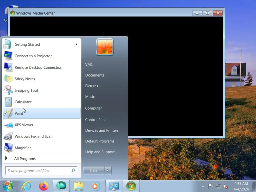Click the Snipping Tool text label

coord(26,90)
